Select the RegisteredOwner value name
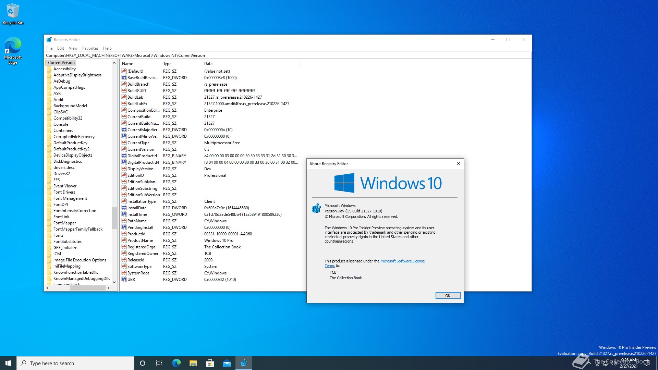Image resolution: width=658 pixels, height=370 pixels. point(143,254)
